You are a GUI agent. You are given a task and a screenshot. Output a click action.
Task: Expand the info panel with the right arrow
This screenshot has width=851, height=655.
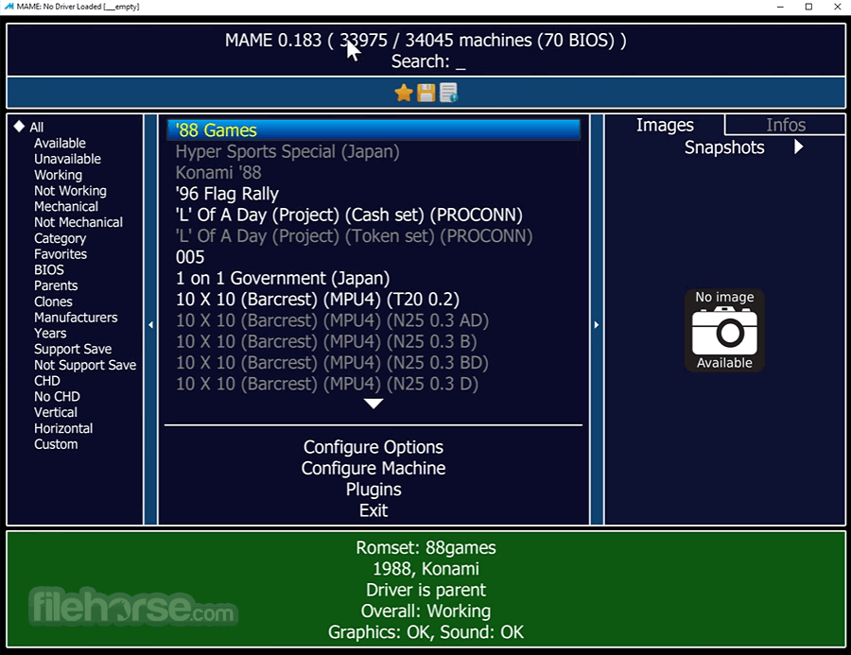pyautogui.click(x=597, y=324)
